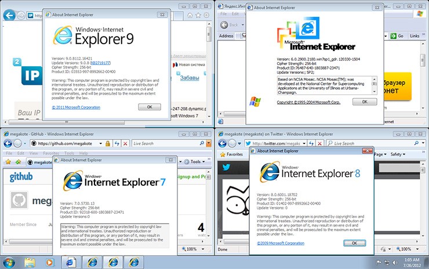Viewport: 429px width, 269px height.
Task: Click OK in the IE6 About dialog
Action: coord(365,102)
